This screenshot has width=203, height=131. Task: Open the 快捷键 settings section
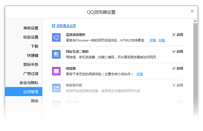coord(33,55)
